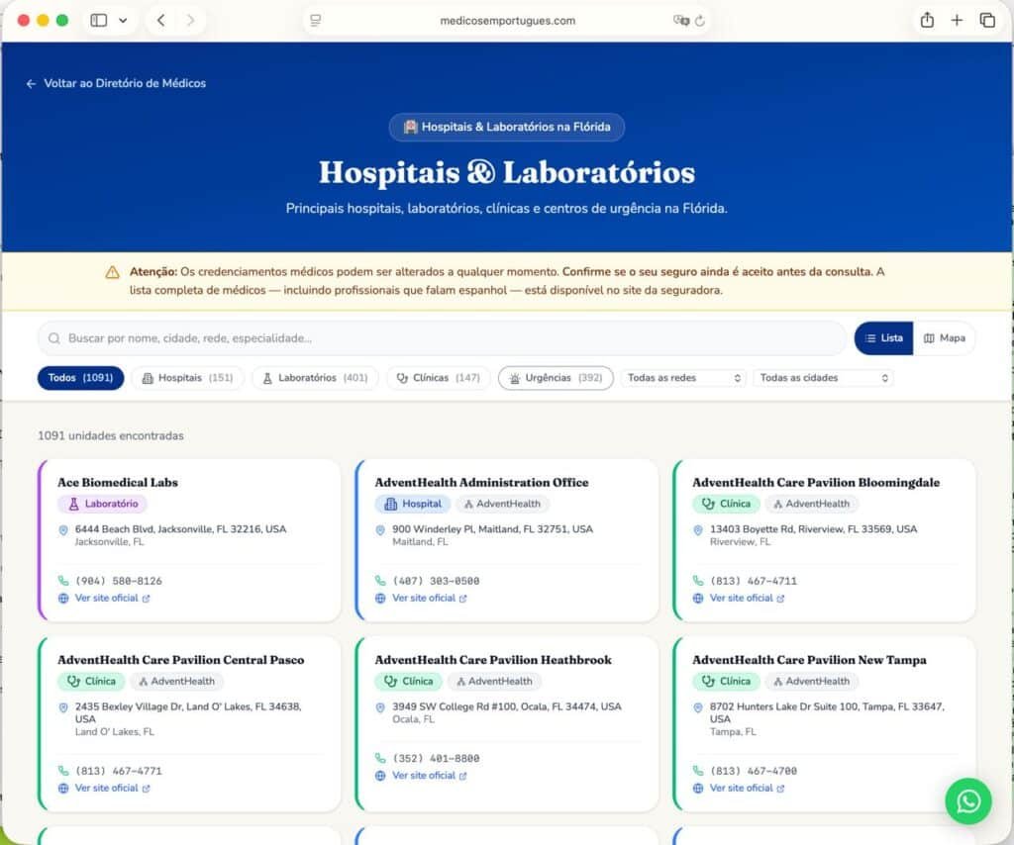Open sidebar options chevron dropdown
This screenshot has width=1014, height=845.
(x=123, y=20)
